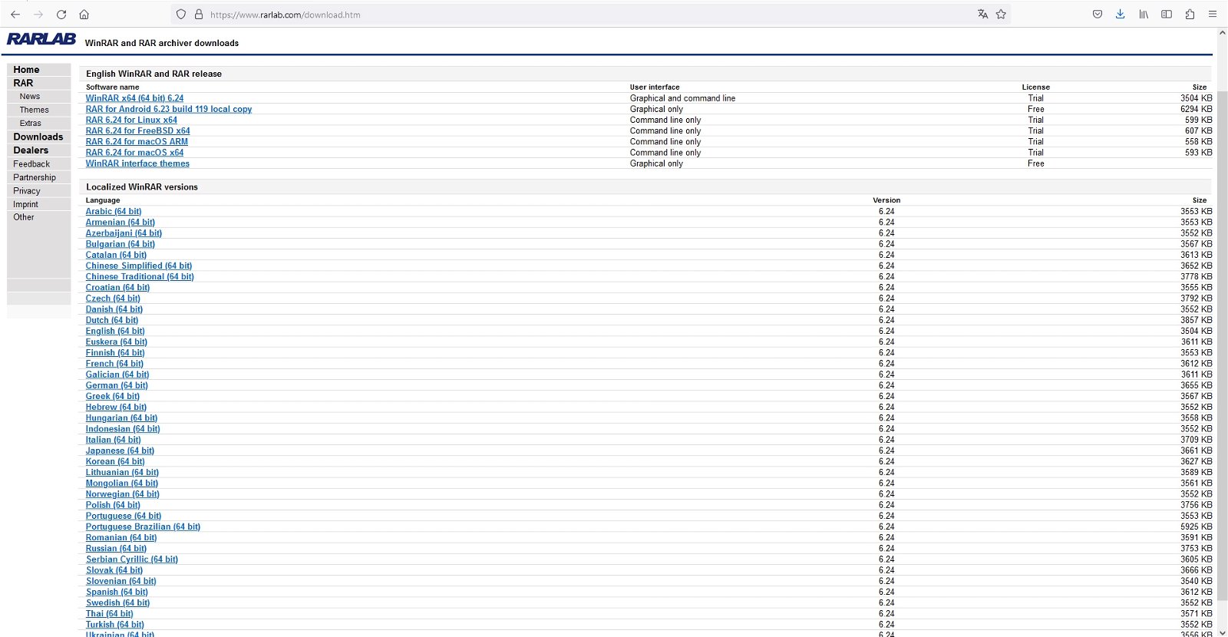This screenshot has width=1228, height=637.
Task: Open News in the sidebar
Action: coord(30,97)
